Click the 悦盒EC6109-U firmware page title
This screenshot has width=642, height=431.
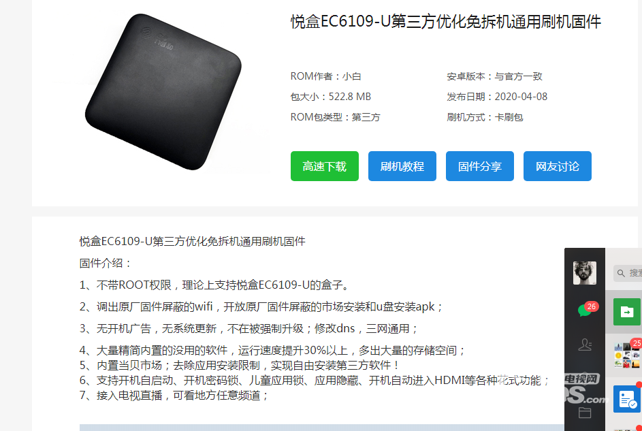coord(446,22)
